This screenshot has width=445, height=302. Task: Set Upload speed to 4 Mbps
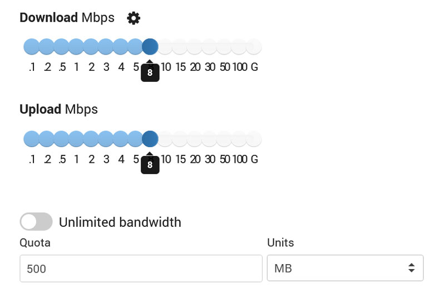click(x=121, y=139)
